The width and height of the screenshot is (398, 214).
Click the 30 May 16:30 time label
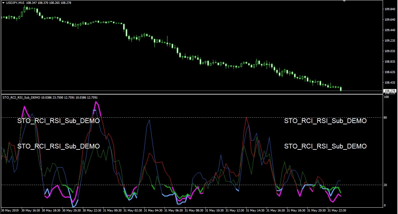pos(31,211)
